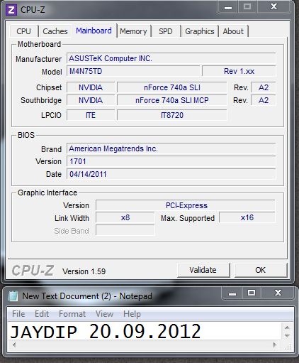
Task: Click the LPCIO model IT8720 field
Action: (172, 115)
